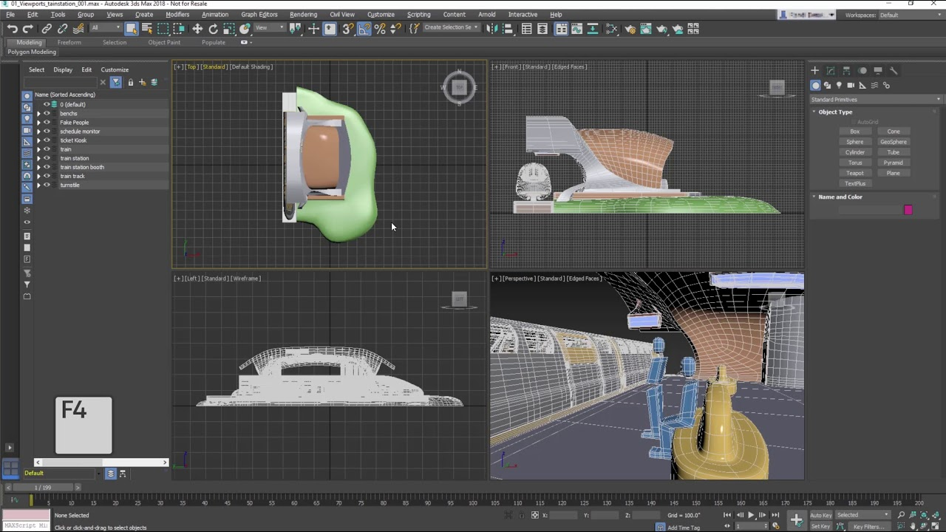Toggle the Angle Snap tool

(x=364, y=29)
